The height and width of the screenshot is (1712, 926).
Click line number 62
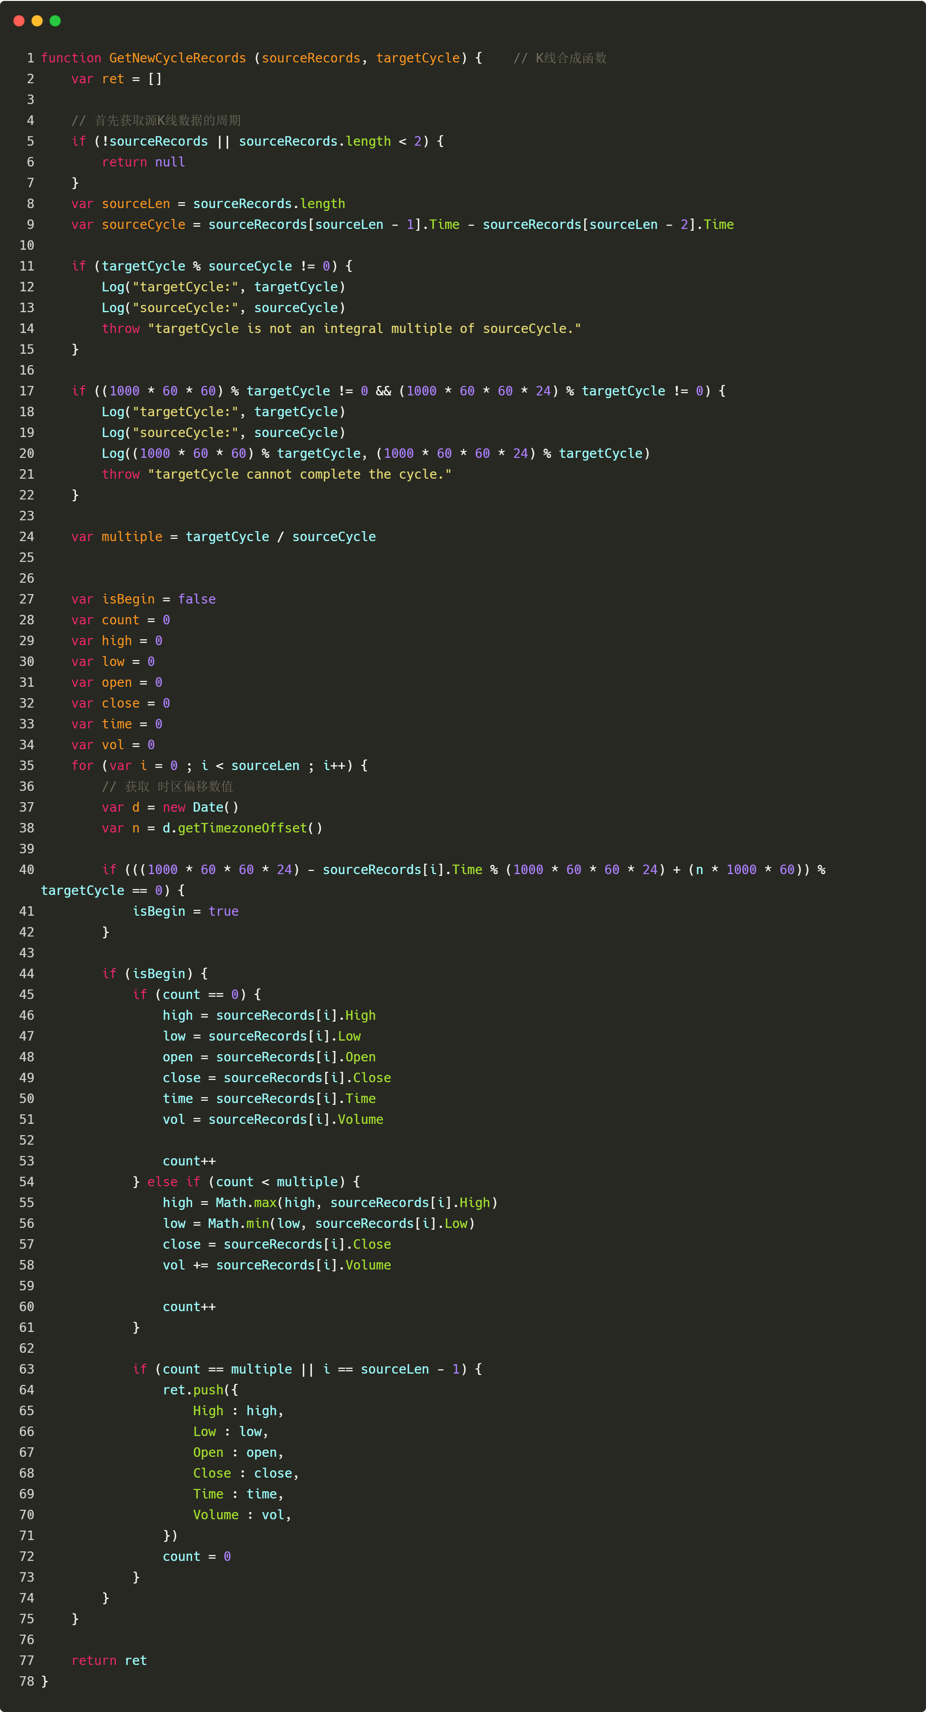(27, 1348)
